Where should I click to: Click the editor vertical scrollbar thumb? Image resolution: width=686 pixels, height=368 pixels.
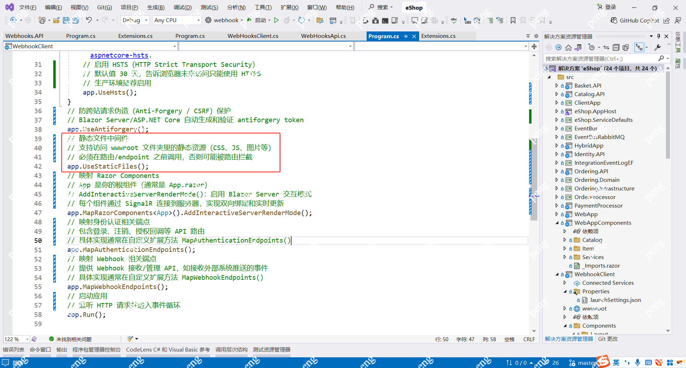534,179
